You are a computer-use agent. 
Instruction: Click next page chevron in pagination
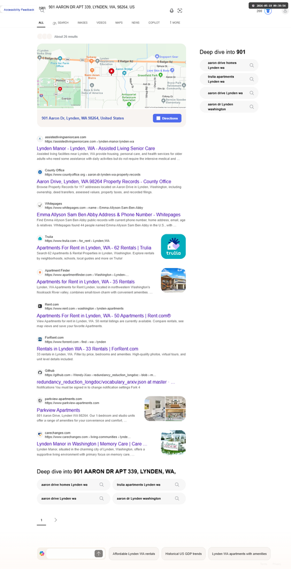(x=56, y=519)
